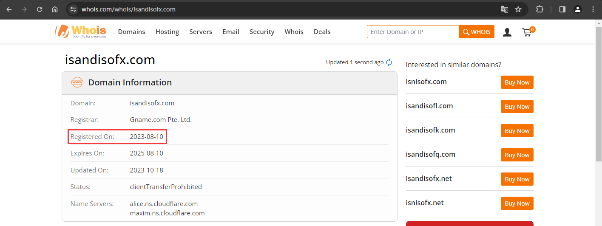Click the browser back arrow

click(x=9, y=9)
